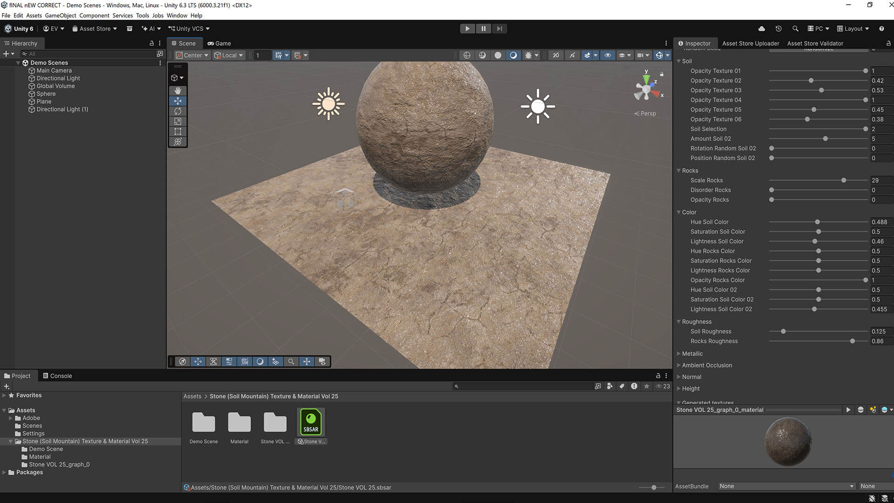Switch to the Console tab
The width and height of the screenshot is (894, 503).
tap(57, 376)
